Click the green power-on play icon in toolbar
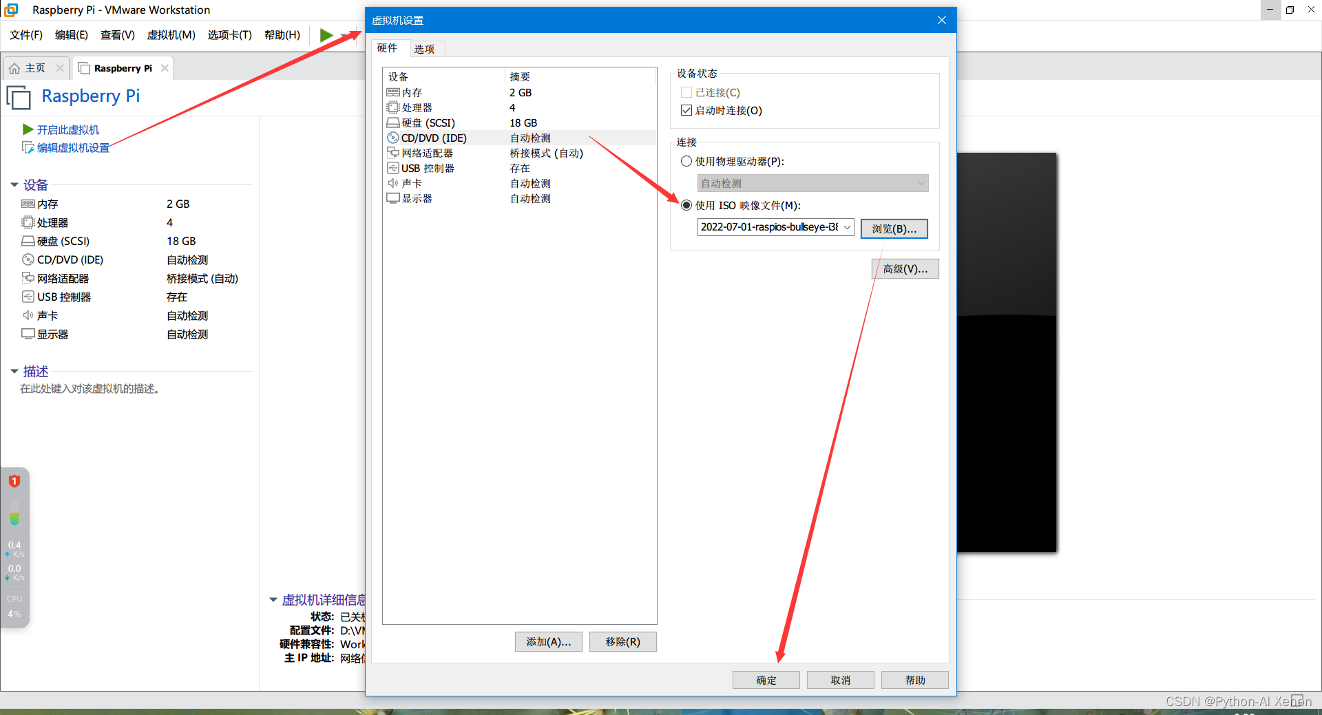The height and width of the screenshot is (715, 1322). point(326,35)
